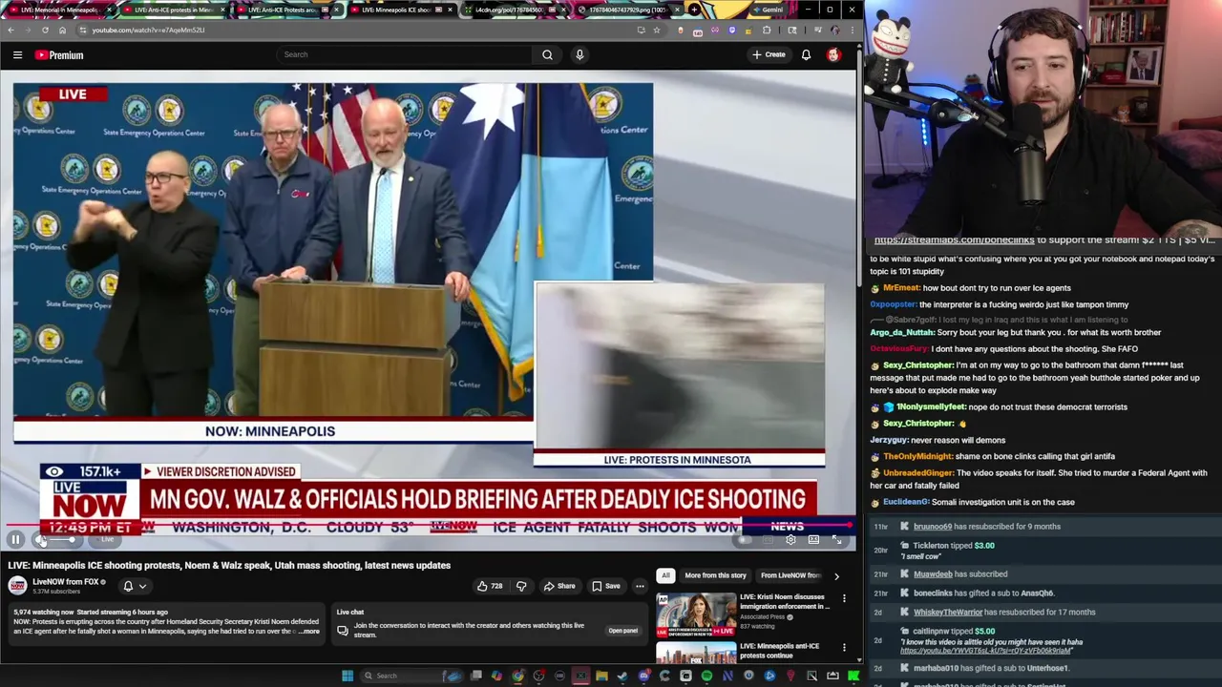The height and width of the screenshot is (687, 1222).
Task: Share the live video
Action: (x=559, y=586)
